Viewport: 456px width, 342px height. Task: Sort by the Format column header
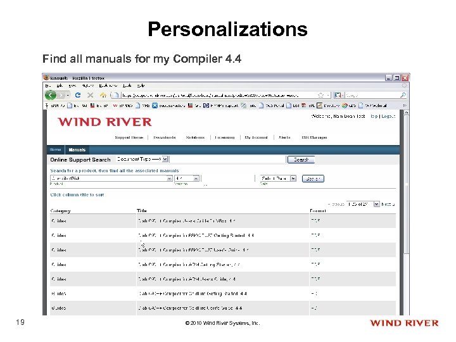[x=318, y=210]
